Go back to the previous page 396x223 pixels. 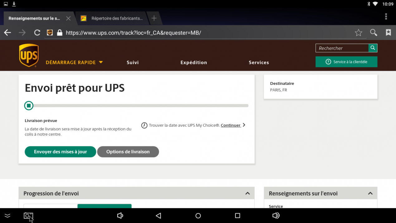(x=7, y=33)
